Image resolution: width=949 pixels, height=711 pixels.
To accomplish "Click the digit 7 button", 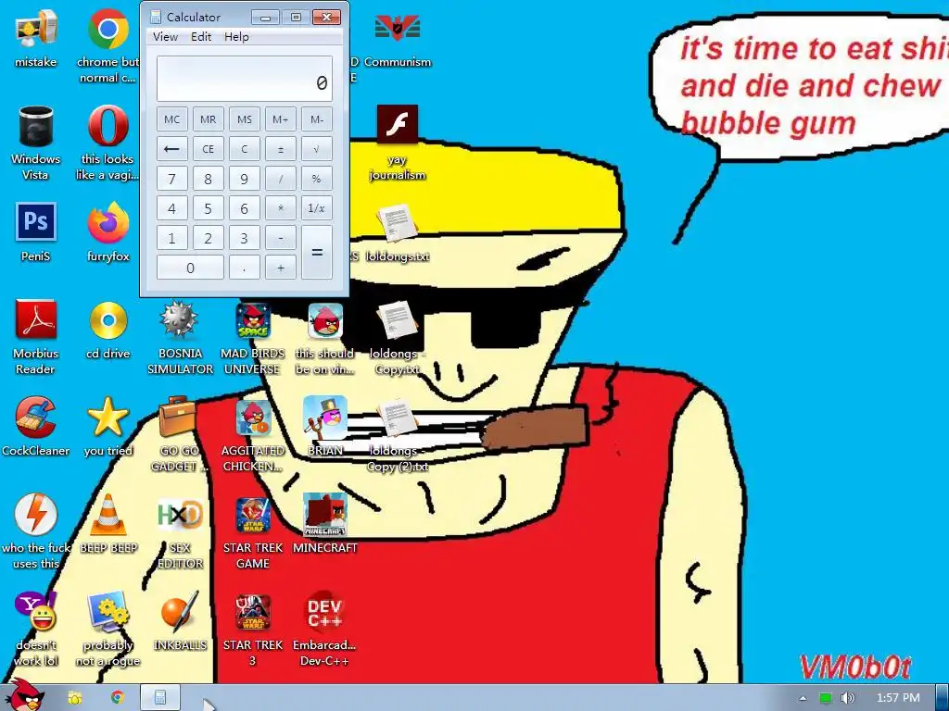I will click(x=171, y=179).
